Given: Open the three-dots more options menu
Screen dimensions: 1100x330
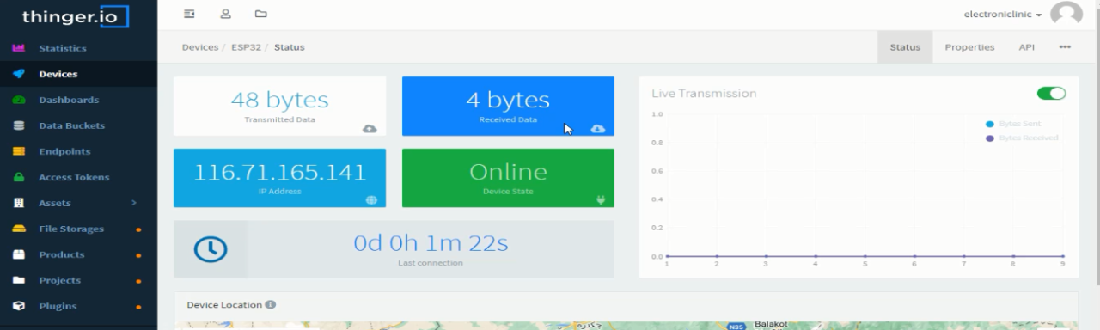Looking at the screenshot, I should (x=1065, y=47).
